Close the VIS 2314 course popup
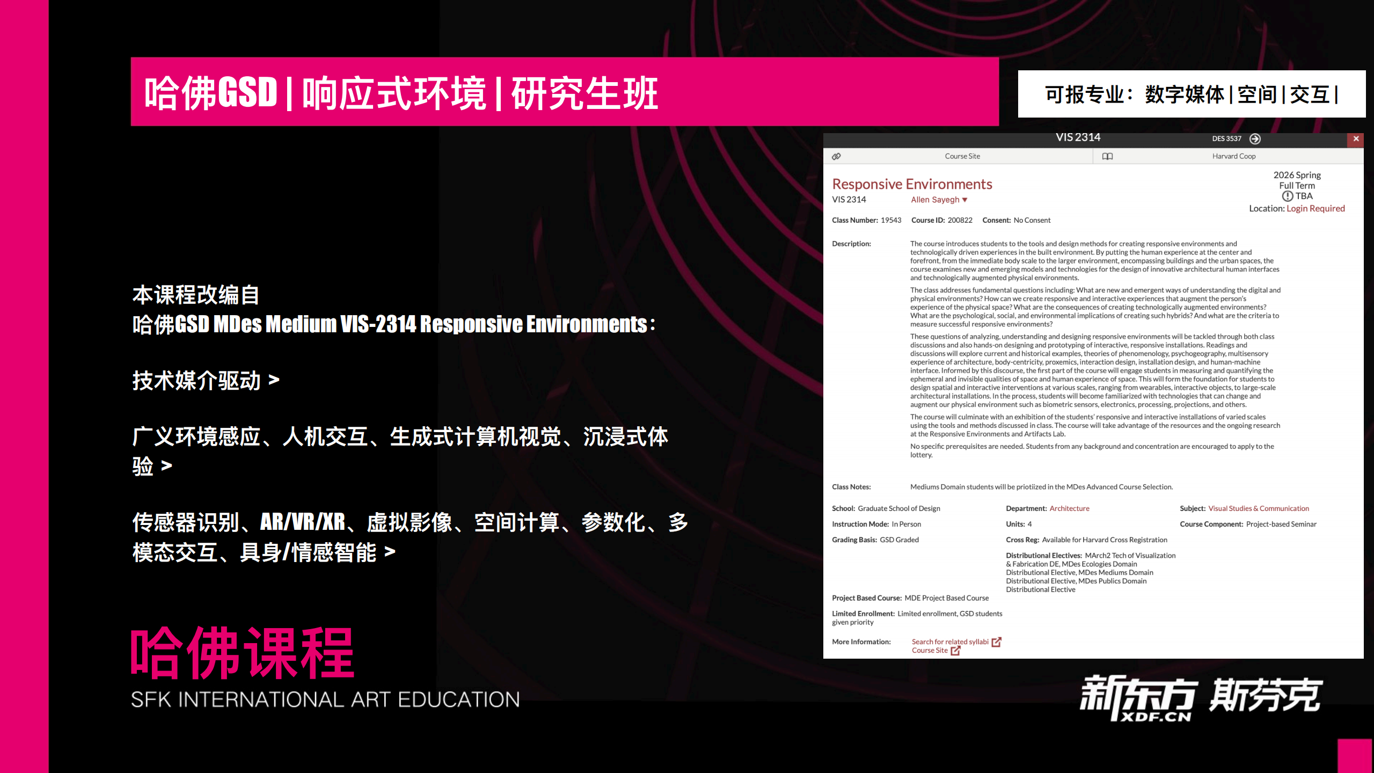Screen dimensions: 1374x773 (x=1356, y=139)
